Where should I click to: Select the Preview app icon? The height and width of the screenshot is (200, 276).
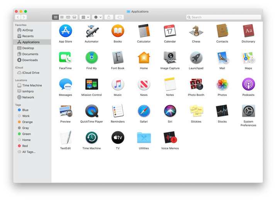(x=66, y=111)
